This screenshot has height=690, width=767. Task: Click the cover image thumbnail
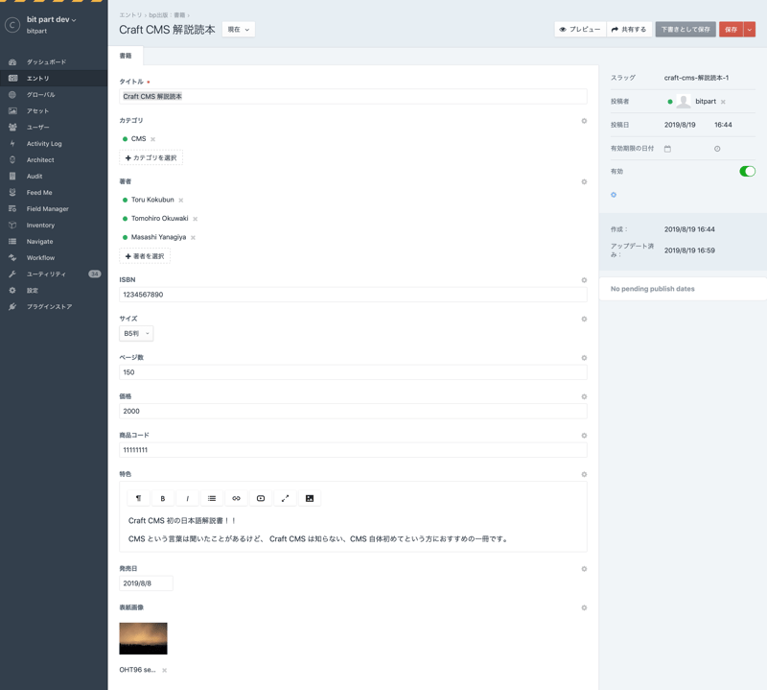pyautogui.click(x=143, y=638)
